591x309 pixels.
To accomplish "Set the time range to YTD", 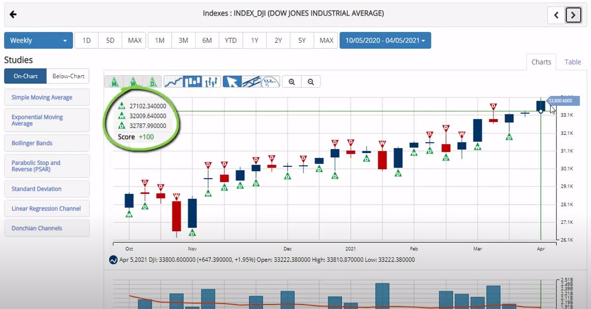I will tap(230, 40).
